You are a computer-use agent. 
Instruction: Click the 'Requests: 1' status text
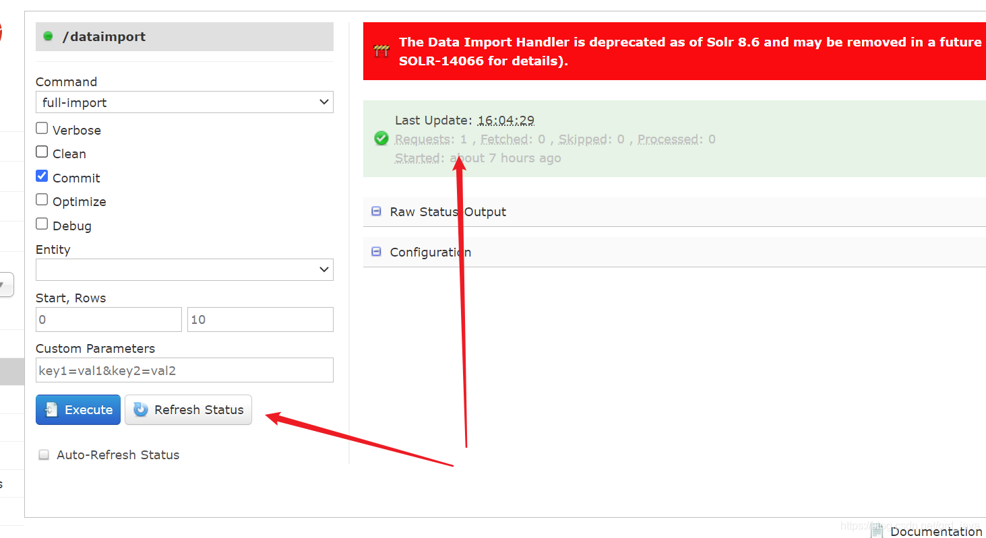point(431,139)
